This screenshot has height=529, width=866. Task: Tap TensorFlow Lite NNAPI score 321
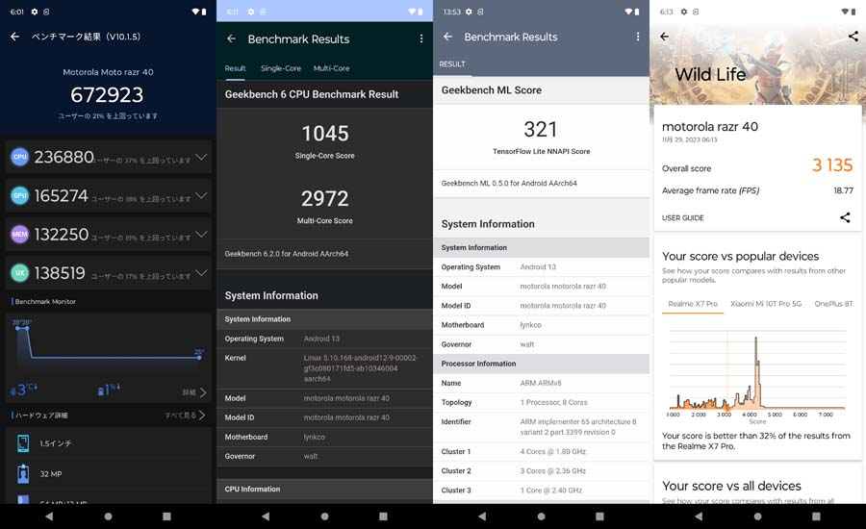(x=541, y=129)
